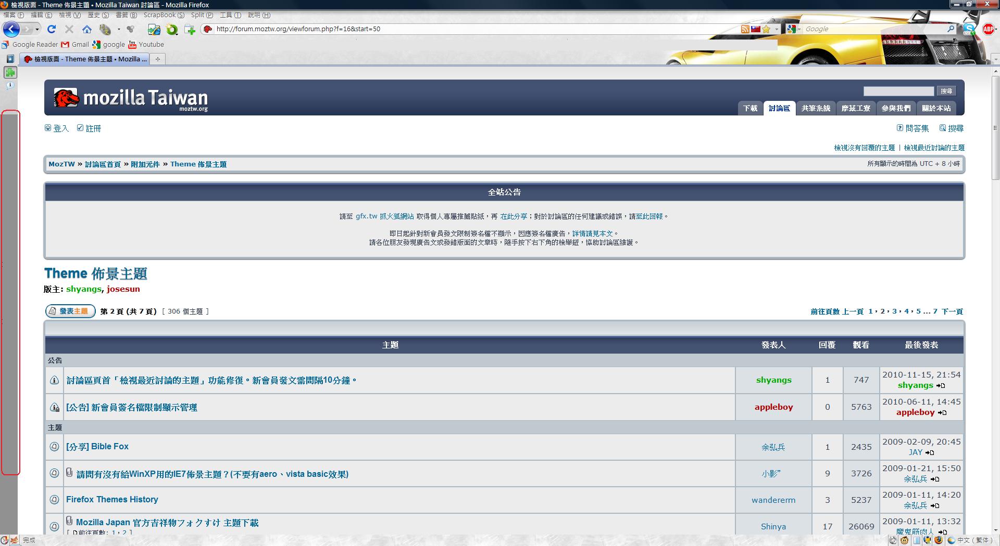The image size is (1000, 546).
Task: Select the 摩茲工寮 site navigation tab
Action: pyautogui.click(x=856, y=108)
